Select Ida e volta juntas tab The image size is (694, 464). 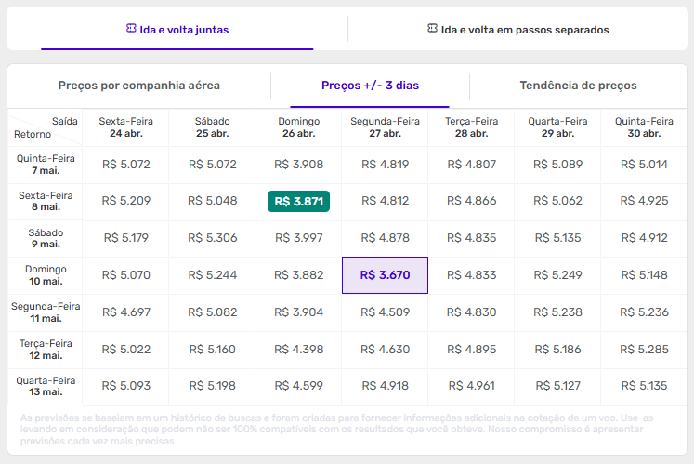click(177, 30)
